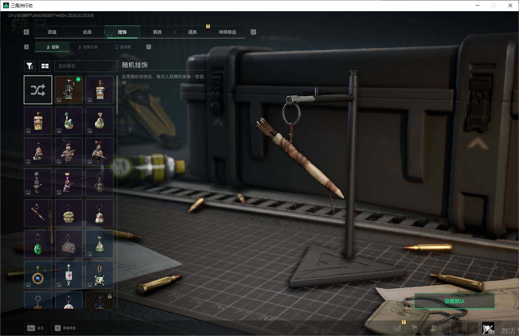
Task: Select the mahjong tile charm thumbnail
Action: tap(69, 275)
